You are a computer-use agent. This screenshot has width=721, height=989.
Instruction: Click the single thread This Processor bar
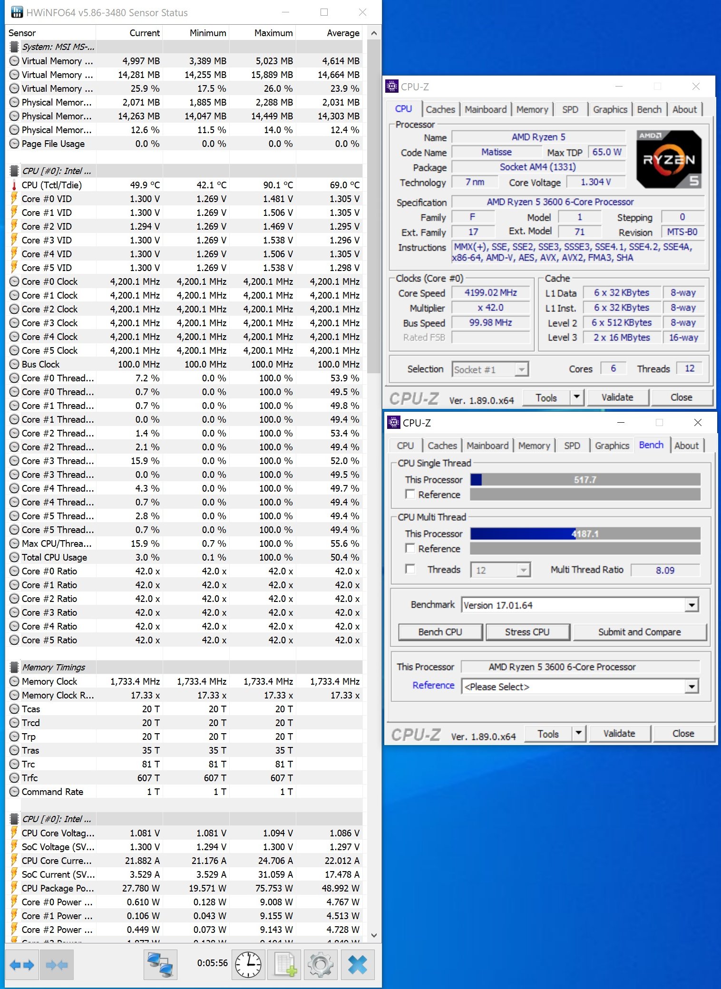pos(585,480)
